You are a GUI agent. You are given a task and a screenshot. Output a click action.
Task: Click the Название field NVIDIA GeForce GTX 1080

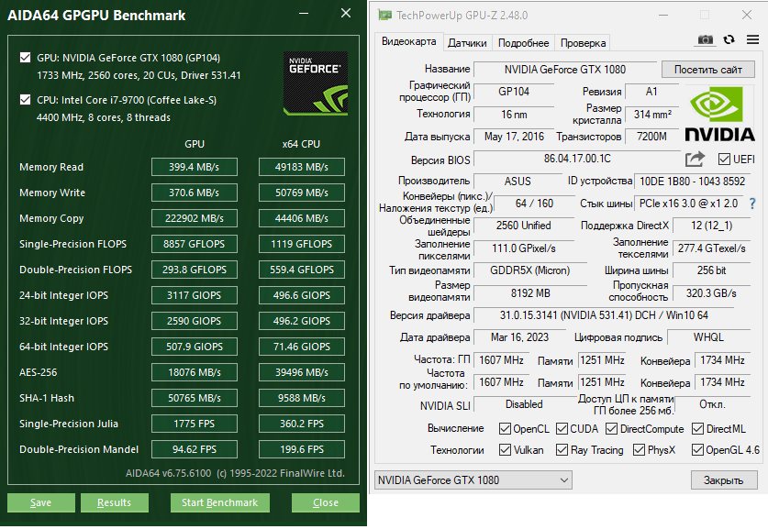click(565, 70)
